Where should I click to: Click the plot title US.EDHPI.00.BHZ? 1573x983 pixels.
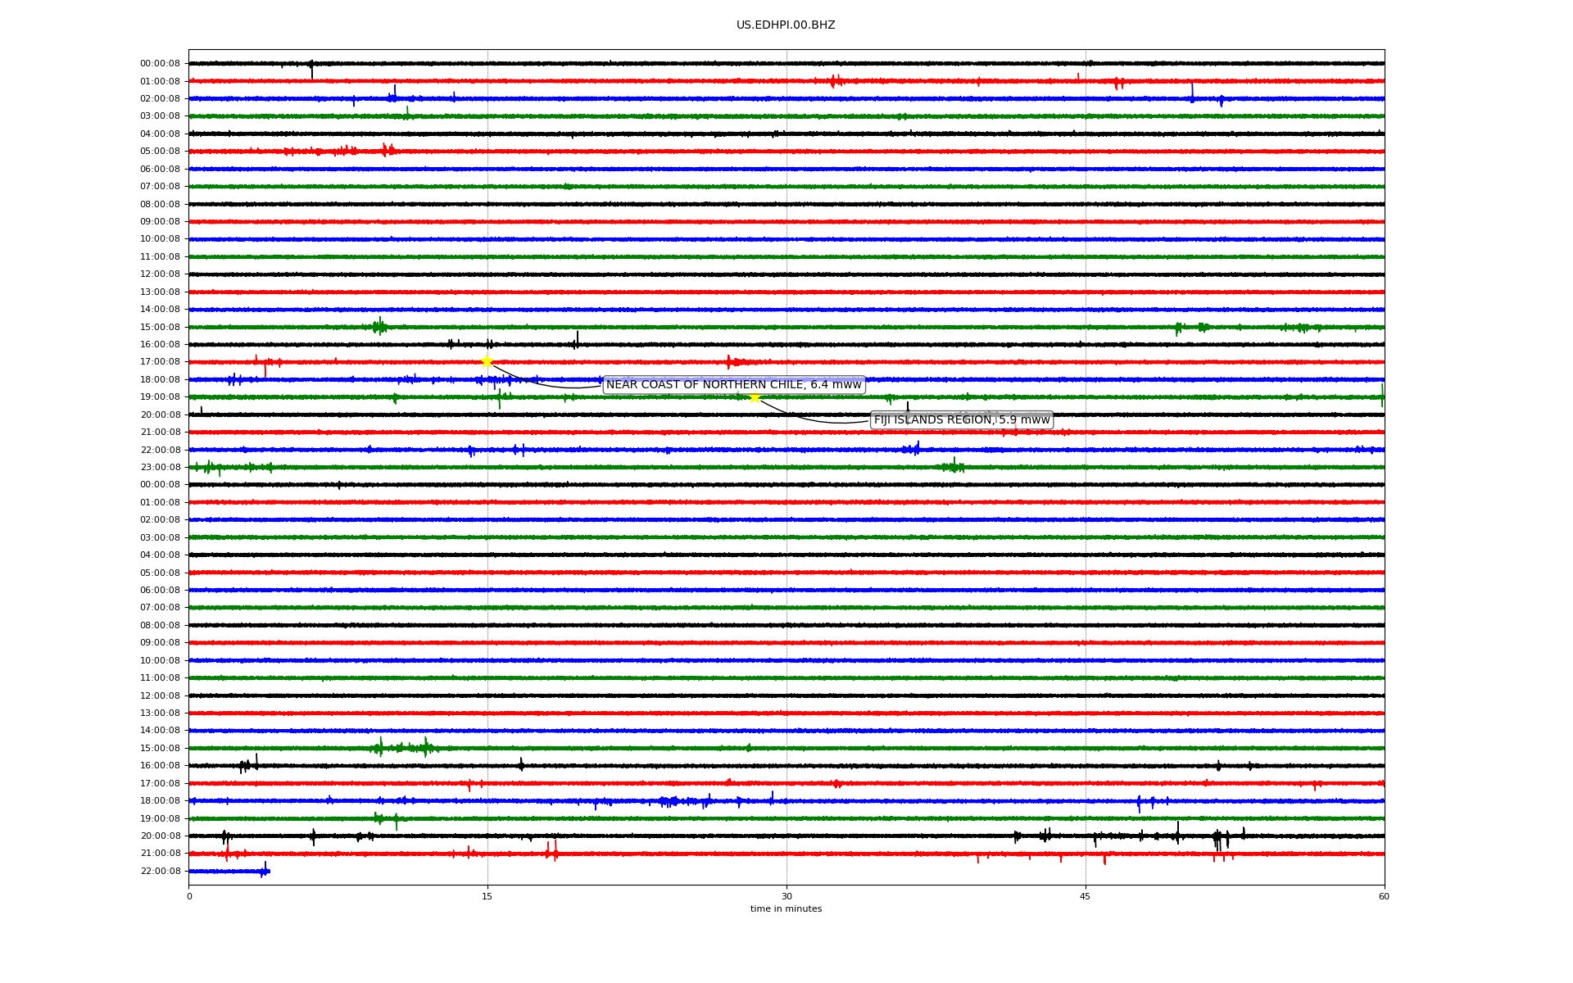pos(786,25)
